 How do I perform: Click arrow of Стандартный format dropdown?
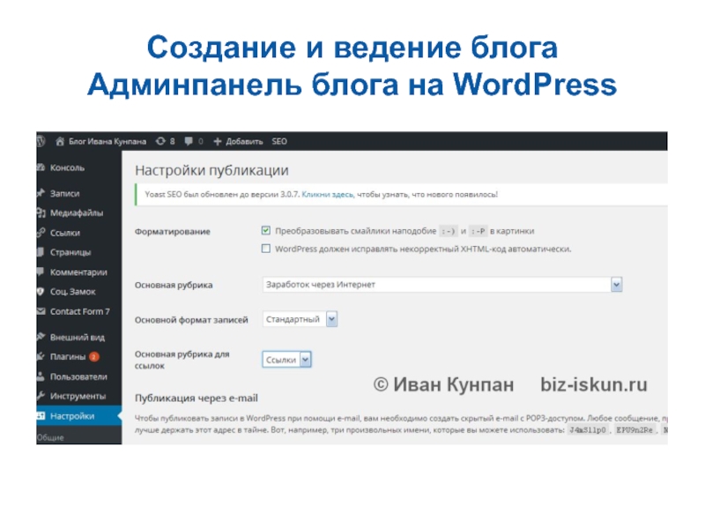[331, 319]
